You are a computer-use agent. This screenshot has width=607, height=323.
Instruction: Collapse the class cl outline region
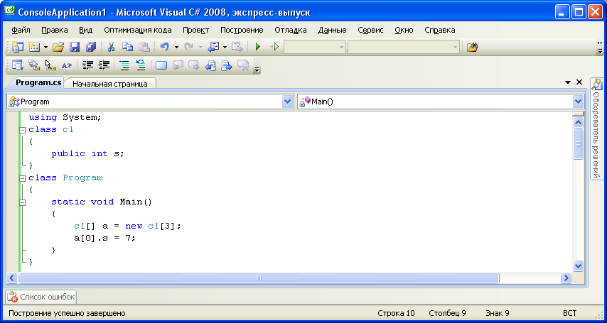[x=23, y=130]
